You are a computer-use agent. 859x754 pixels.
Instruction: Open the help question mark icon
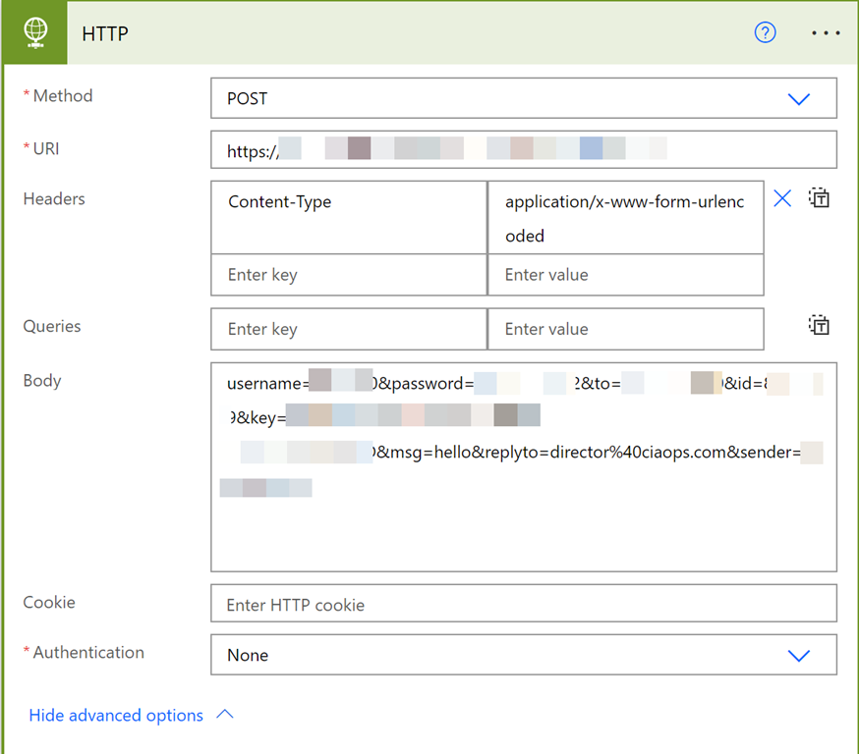765,32
